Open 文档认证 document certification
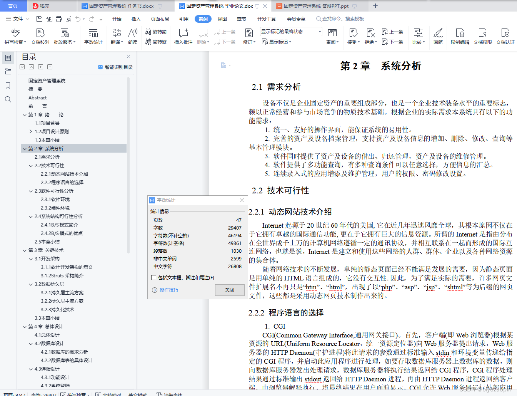This screenshot has height=396, width=517. pyautogui.click(x=505, y=37)
